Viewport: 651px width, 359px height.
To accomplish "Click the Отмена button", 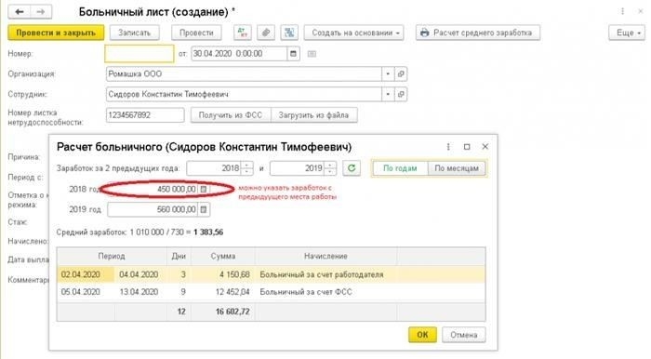I will coord(463,335).
